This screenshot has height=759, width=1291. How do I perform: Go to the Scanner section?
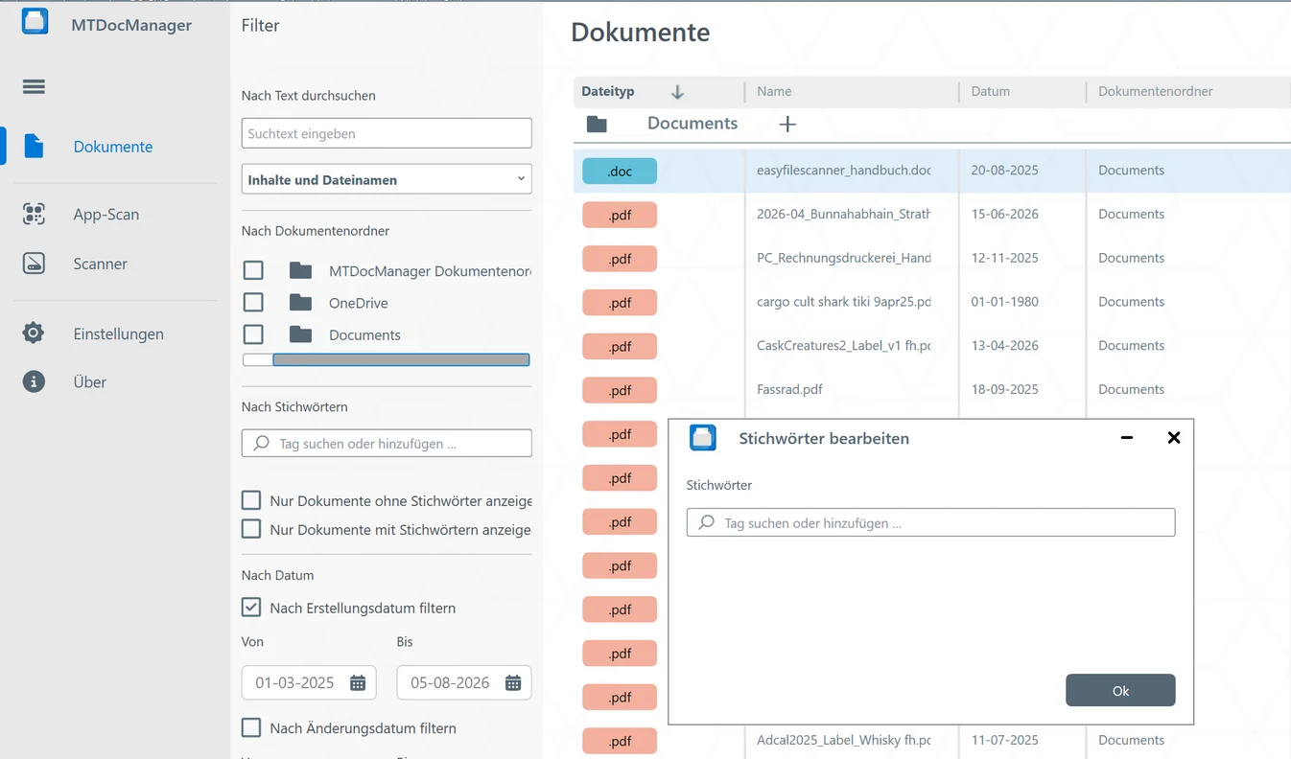tap(100, 264)
